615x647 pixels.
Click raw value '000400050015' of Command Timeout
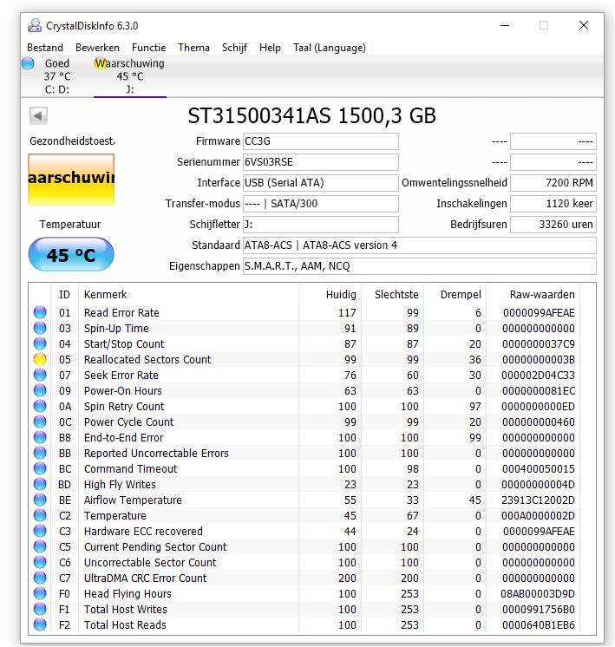coord(538,468)
